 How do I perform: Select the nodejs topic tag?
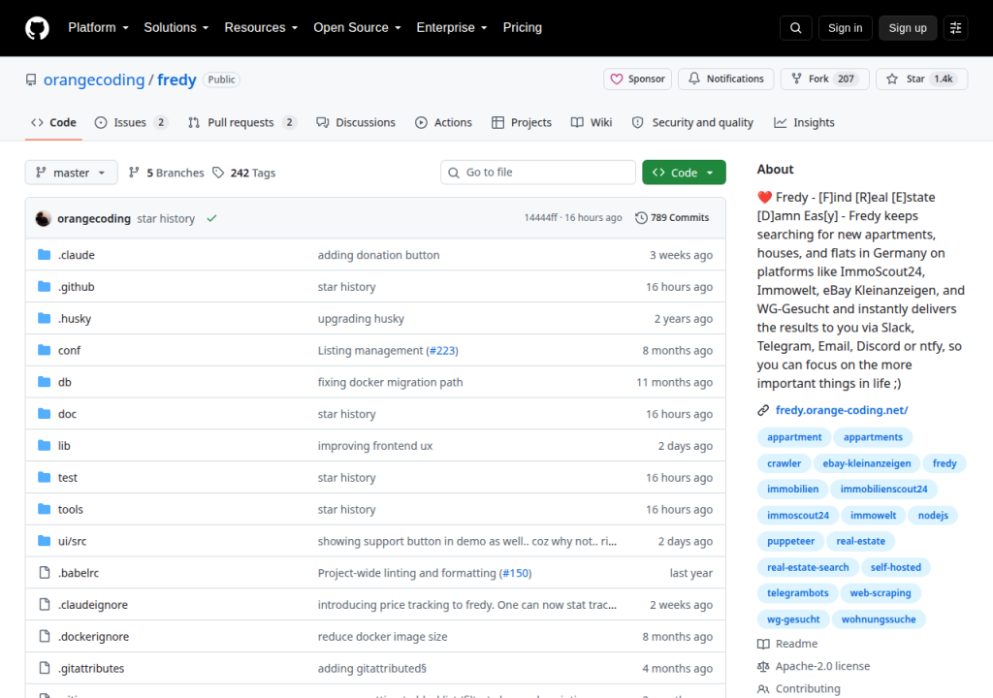[933, 515]
